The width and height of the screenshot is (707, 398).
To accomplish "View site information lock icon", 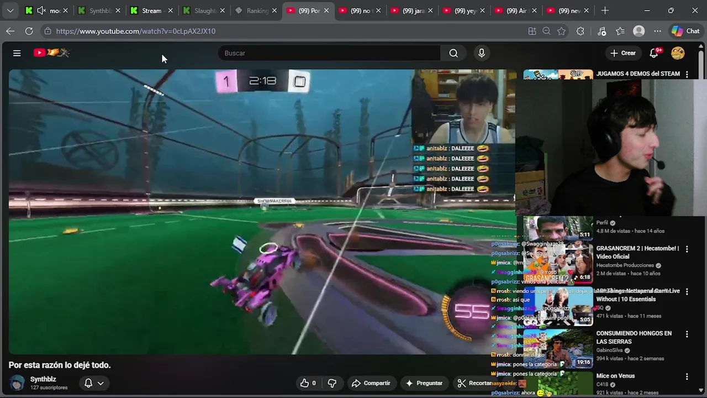I will tap(48, 32).
